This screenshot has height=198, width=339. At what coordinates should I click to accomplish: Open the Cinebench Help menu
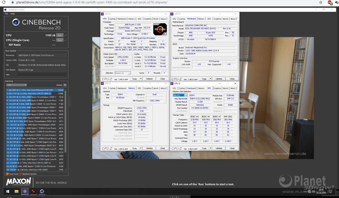[12, 14]
